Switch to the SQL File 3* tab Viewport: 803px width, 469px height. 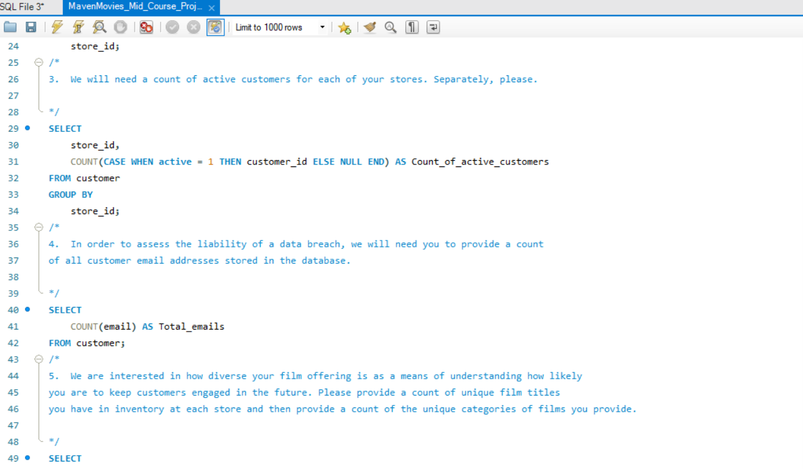point(22,6)
